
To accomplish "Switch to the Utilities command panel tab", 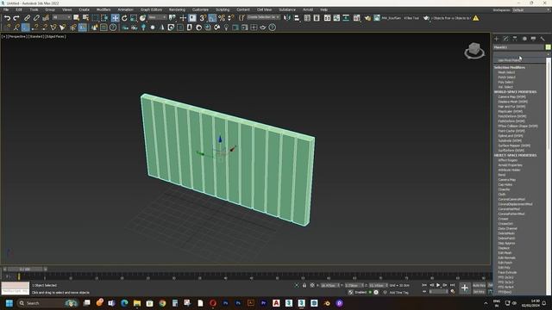I will (543, 39).
